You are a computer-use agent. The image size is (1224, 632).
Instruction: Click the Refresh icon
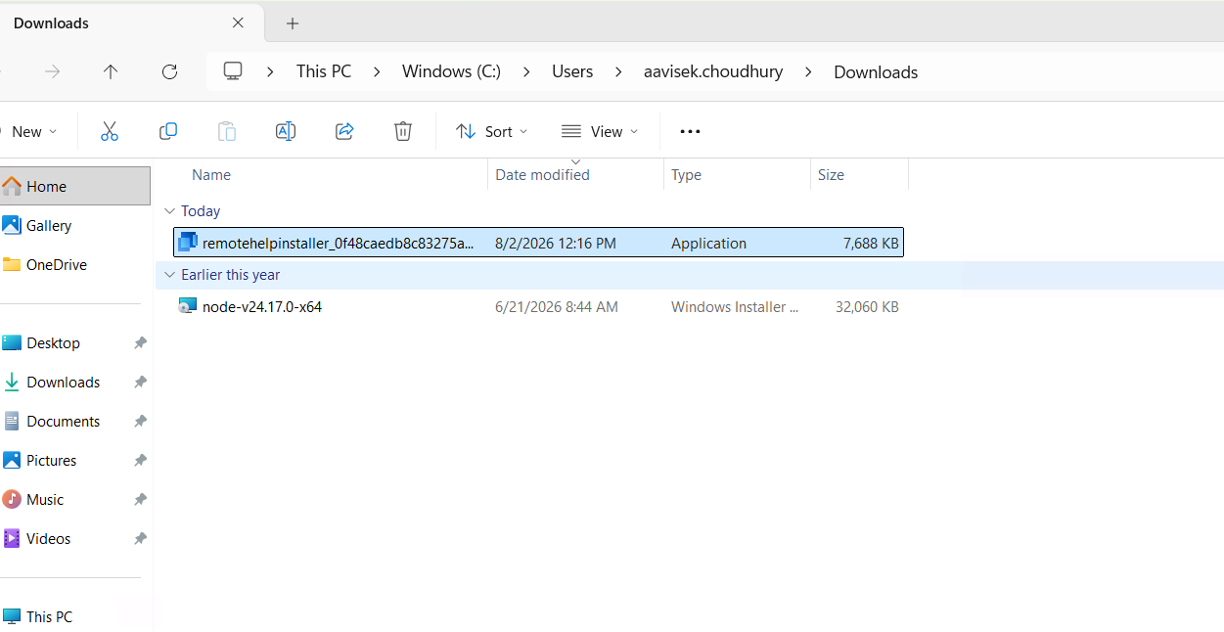169,71
